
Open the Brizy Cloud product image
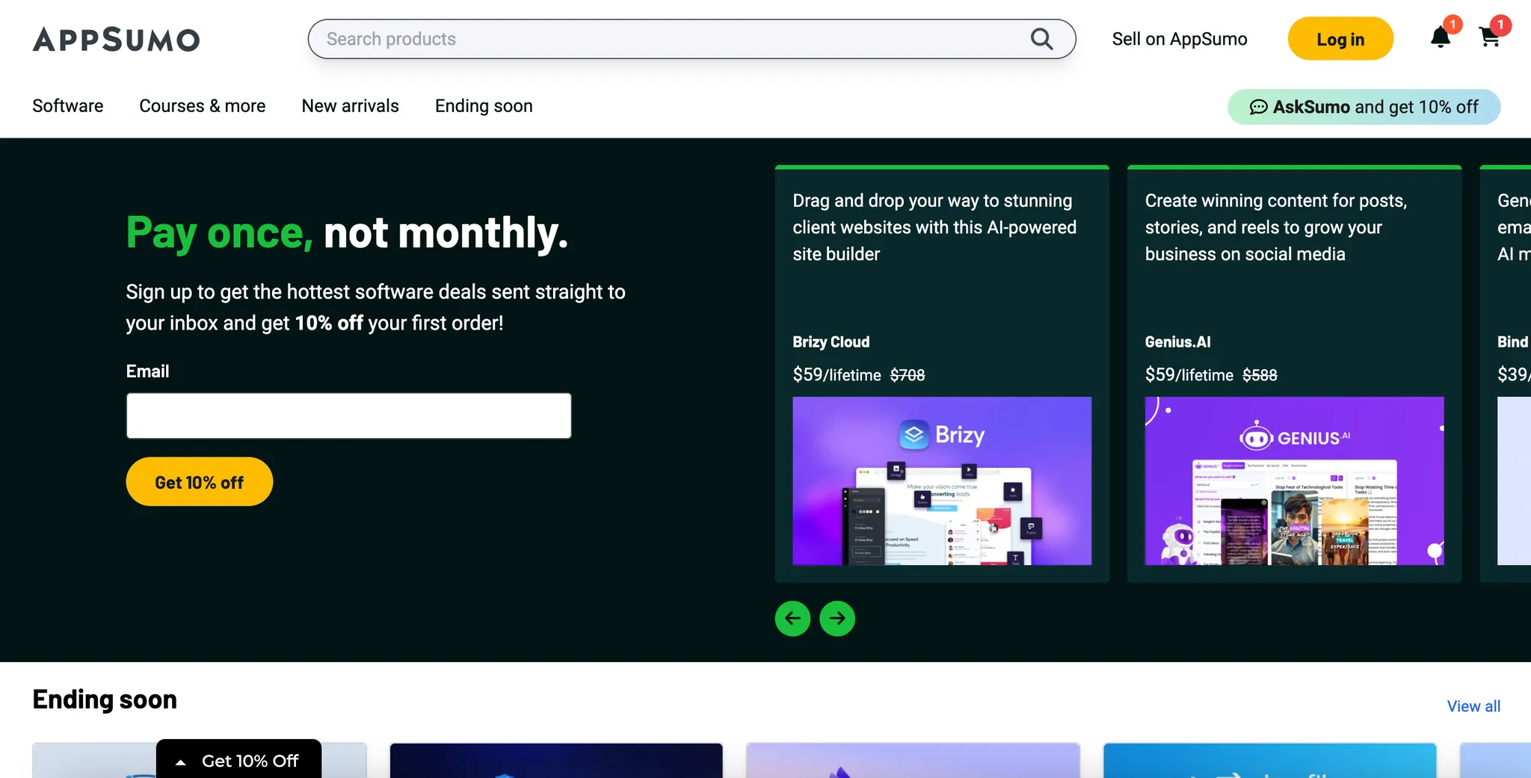coord(942,482)
